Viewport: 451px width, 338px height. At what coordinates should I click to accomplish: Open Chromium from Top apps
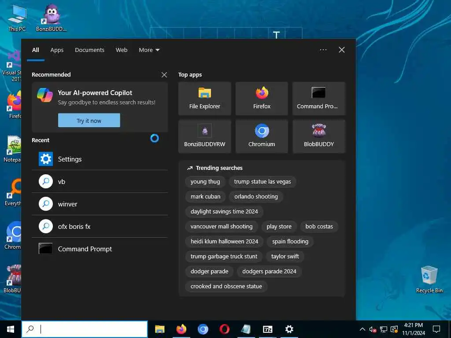(262, 136)
